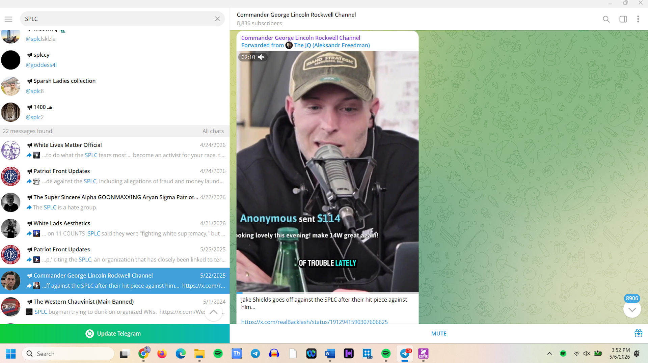Open File Explorer from the taskbar
The width and height of the screenshot is (648, 363).
(199, 354)
